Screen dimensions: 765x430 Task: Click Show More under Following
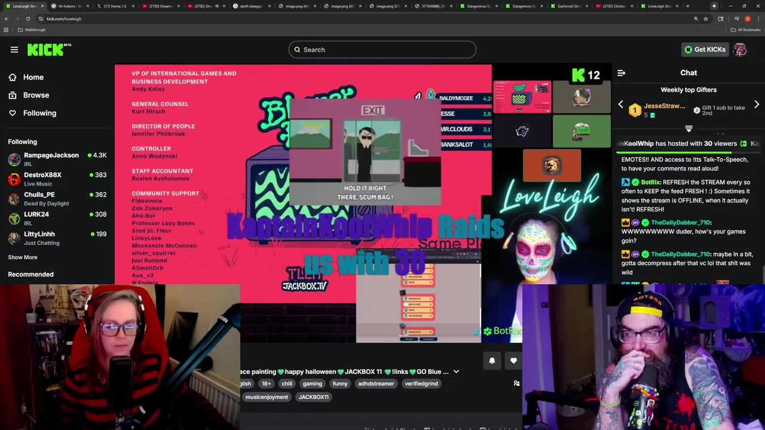click(22, 257)
